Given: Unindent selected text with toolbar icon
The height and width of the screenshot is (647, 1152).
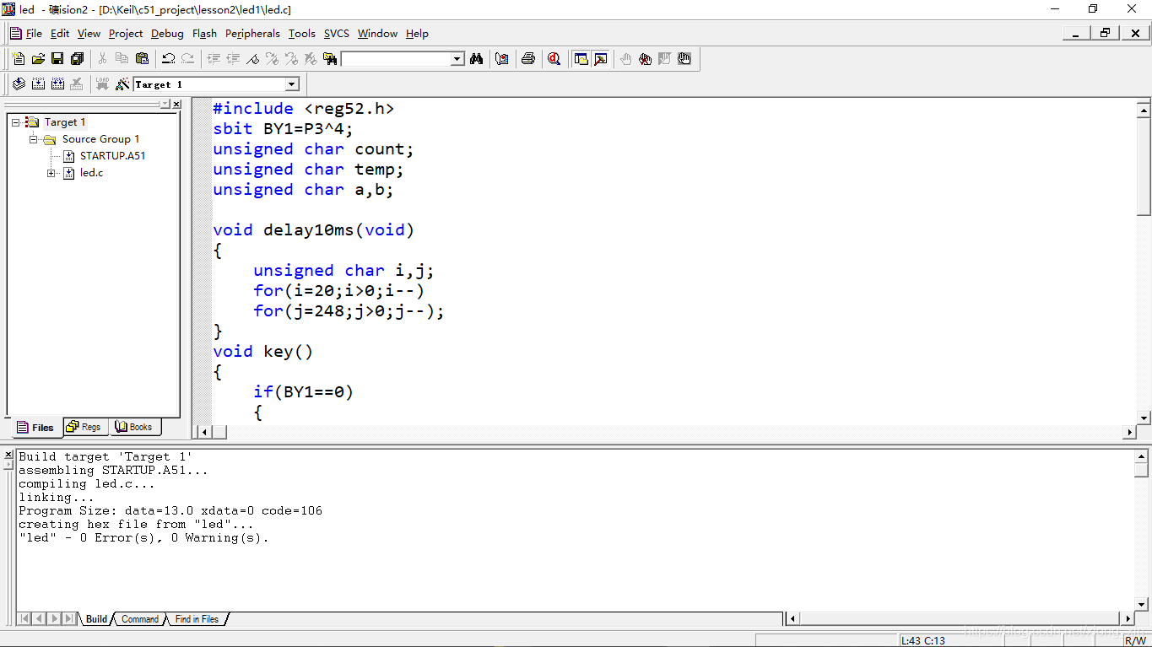Looking at the screenshot, I should (x=233, y=59).
